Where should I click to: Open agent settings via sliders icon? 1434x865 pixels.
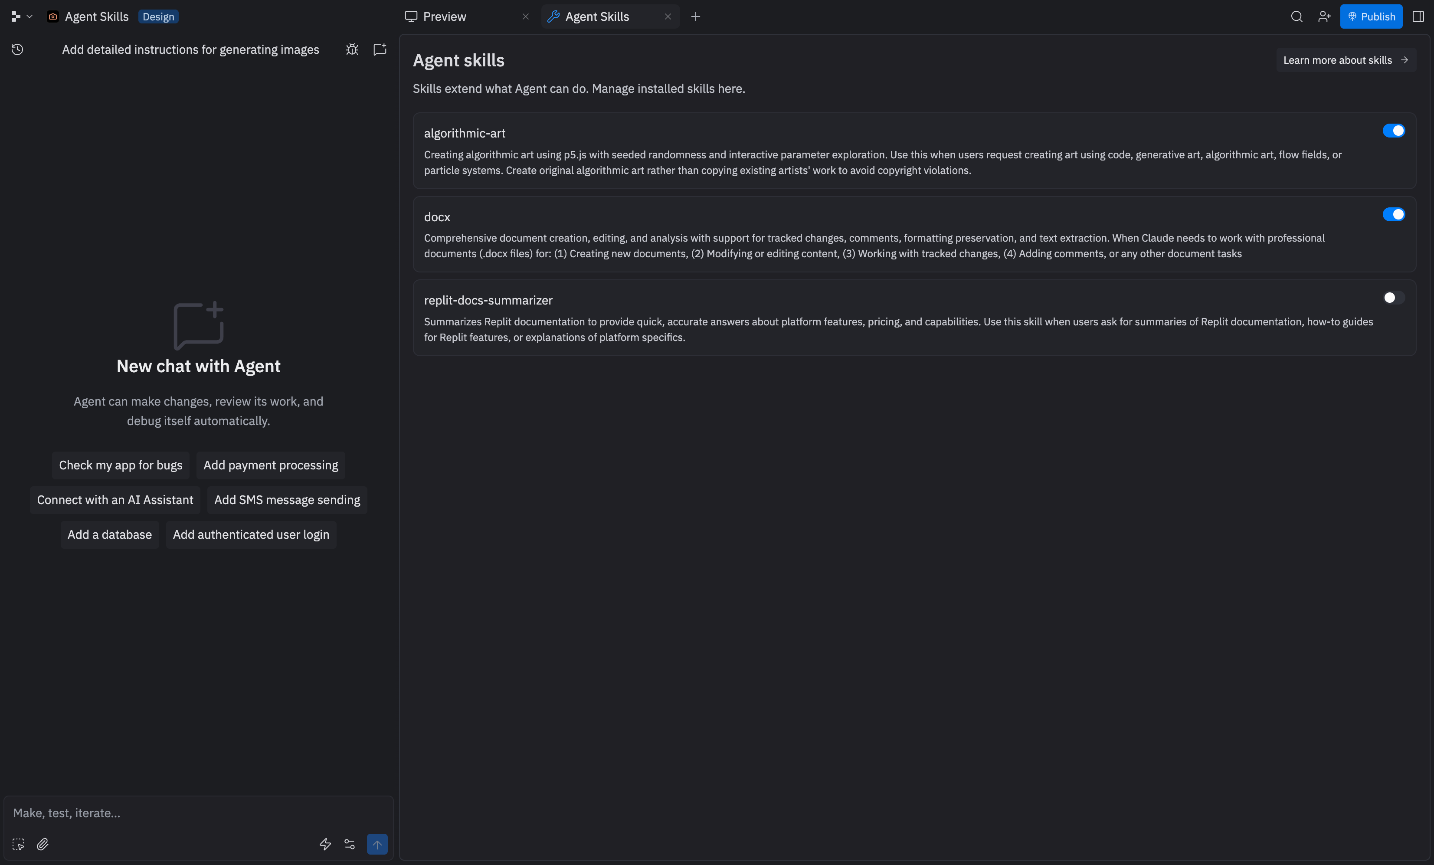349,844
